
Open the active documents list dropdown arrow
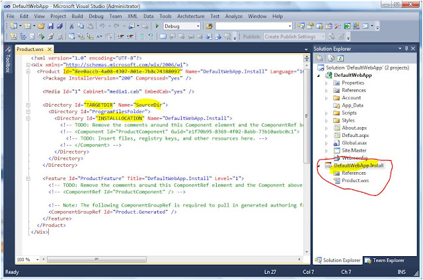tap(306, 50)
